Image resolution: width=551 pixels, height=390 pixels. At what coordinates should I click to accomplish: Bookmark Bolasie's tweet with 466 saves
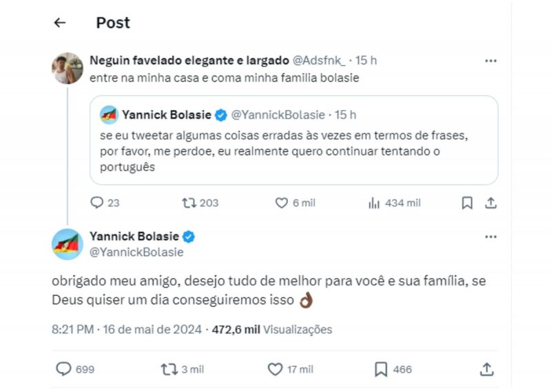pos(381,369)
